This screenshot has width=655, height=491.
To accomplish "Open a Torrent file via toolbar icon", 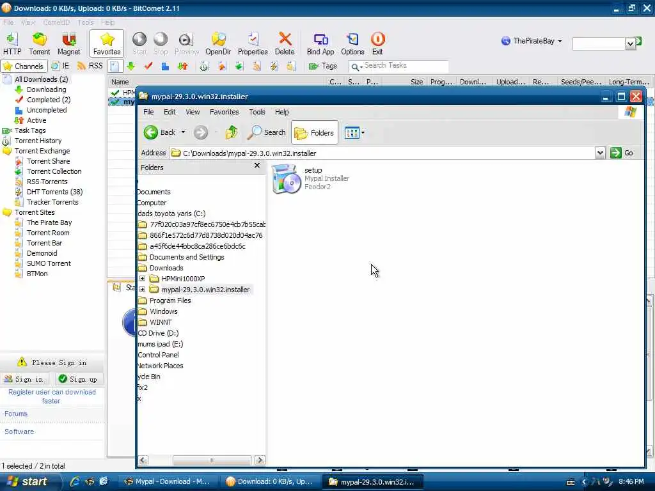I will 39,43.
